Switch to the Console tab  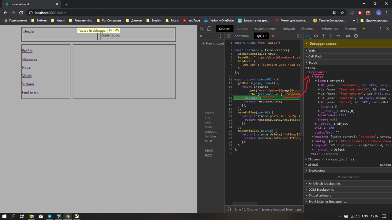click(242, 29)
